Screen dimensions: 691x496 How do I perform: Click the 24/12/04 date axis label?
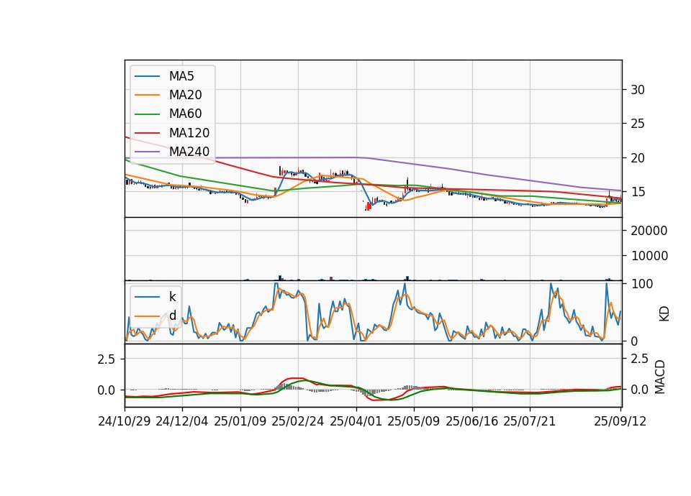point(182,421)
